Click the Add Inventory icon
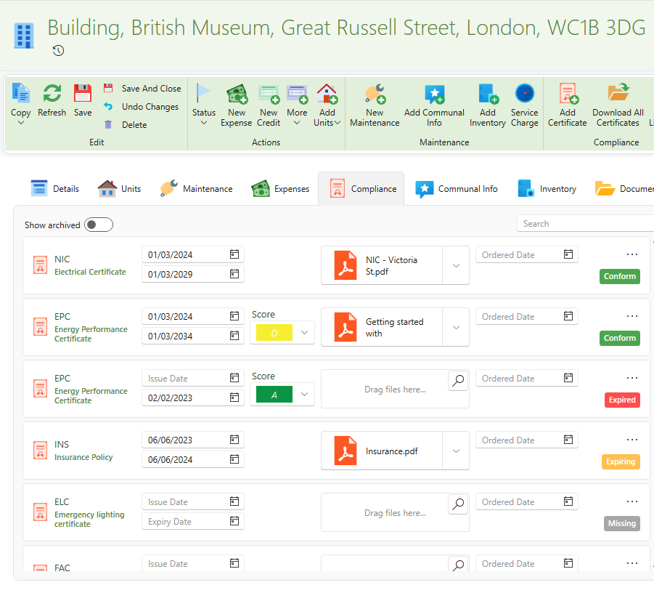This screenshot has width=654, height=593. pos(488,94)
